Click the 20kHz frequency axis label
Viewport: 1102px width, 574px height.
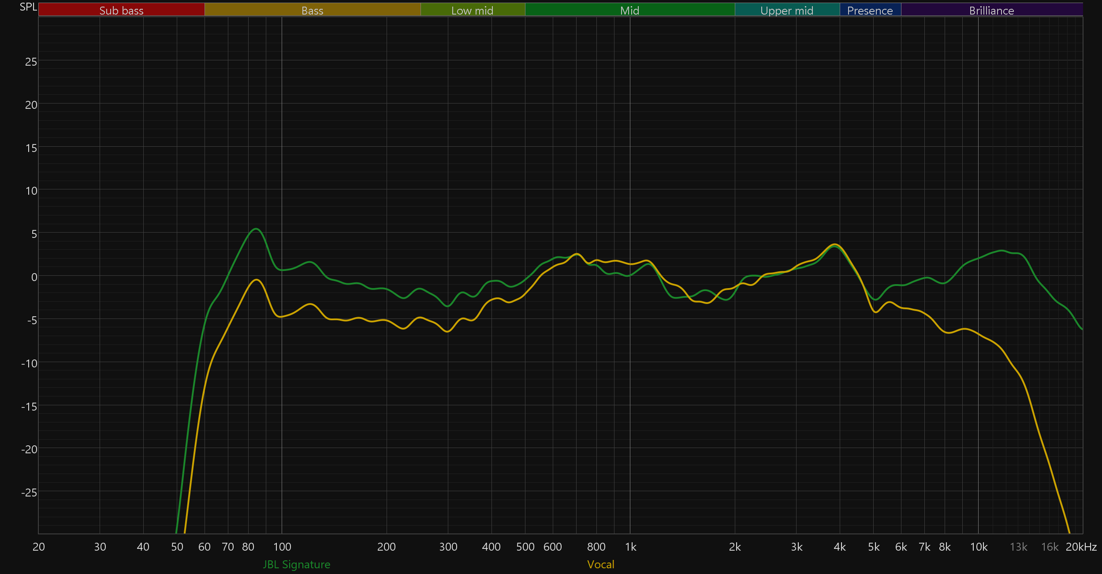tap(1081, 547)
